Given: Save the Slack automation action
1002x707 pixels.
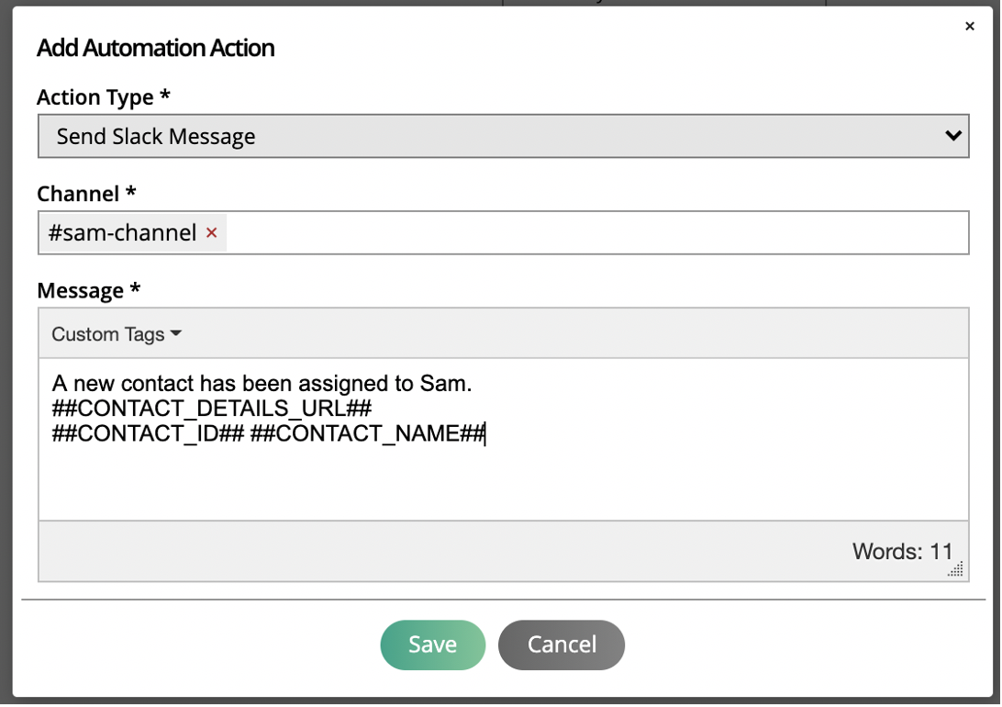Looking at the screenshot, I should pos(432,645).
